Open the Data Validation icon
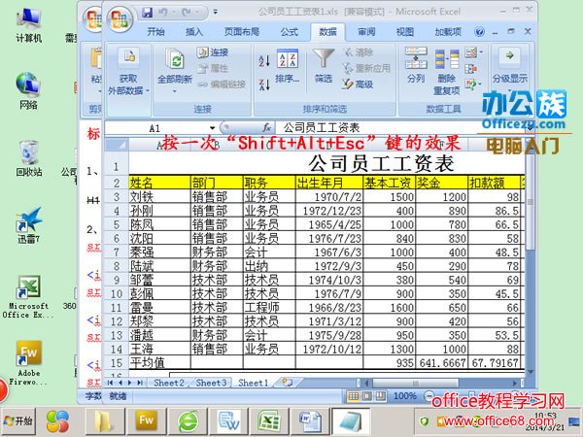Screen dimensions: 583x437 pos(471,52)
